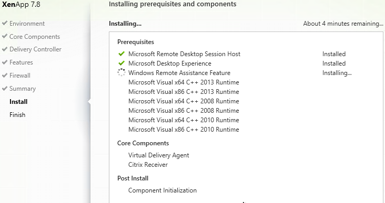The image size is (385, 203).
Task: Click Microsoft Visual x64 C++ 2013 Runtime
Action: point(184,82)
